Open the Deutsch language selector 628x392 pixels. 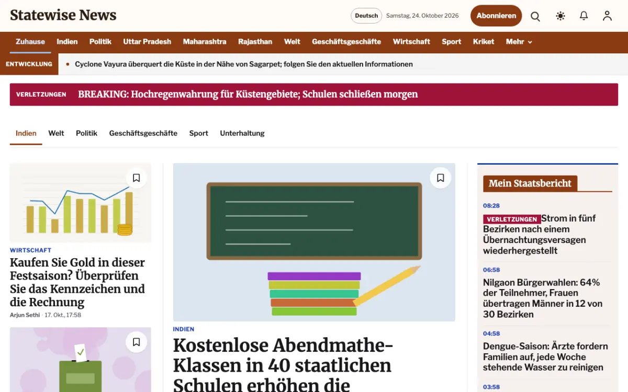point(366,16)
